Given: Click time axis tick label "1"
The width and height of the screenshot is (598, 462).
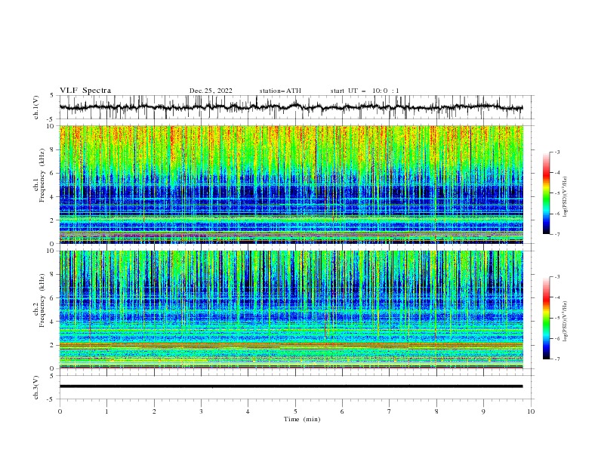Looking at the screenshot, I should pyautogui.click(x=106, y=411).
